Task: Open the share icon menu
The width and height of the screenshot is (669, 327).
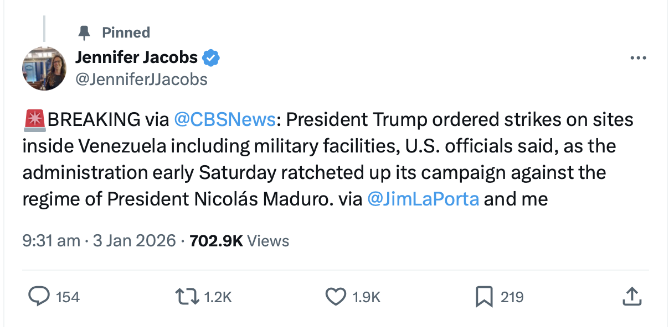Action: (631, 297)
